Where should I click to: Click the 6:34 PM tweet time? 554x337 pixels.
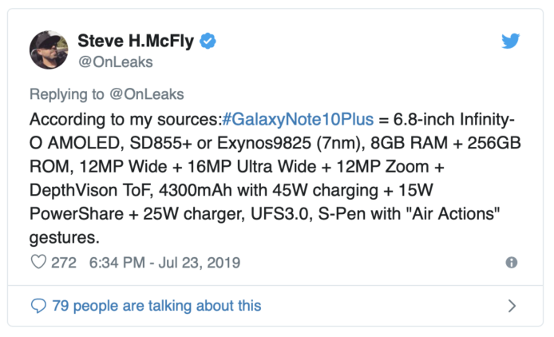point(117,263)
